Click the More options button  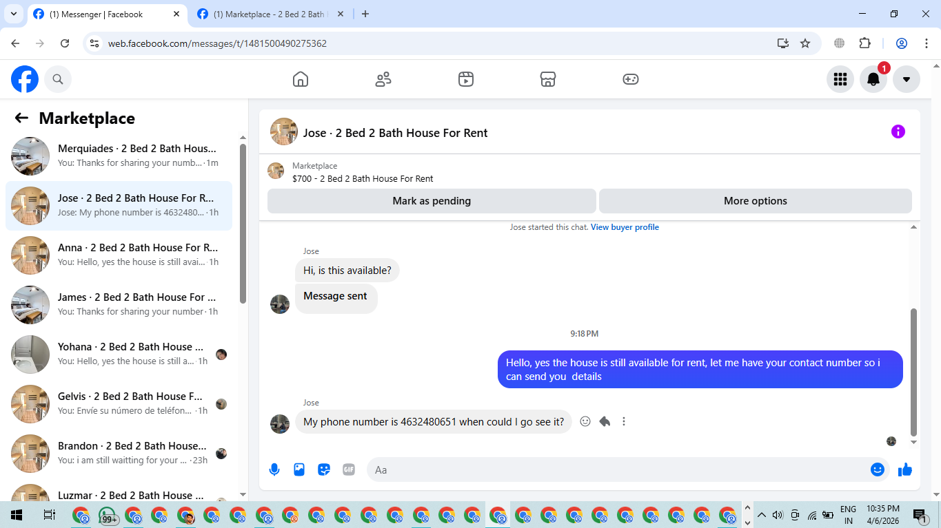point(756,201)
